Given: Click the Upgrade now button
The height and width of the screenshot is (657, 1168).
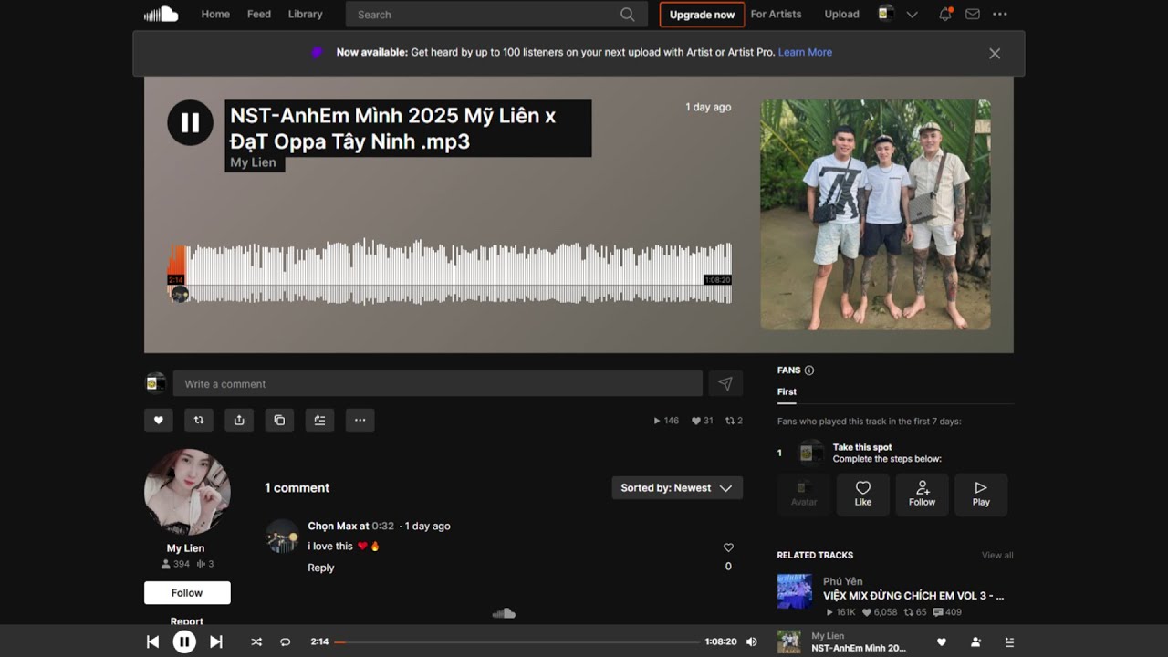Looking at the screenshot, I should coord(702,15).
